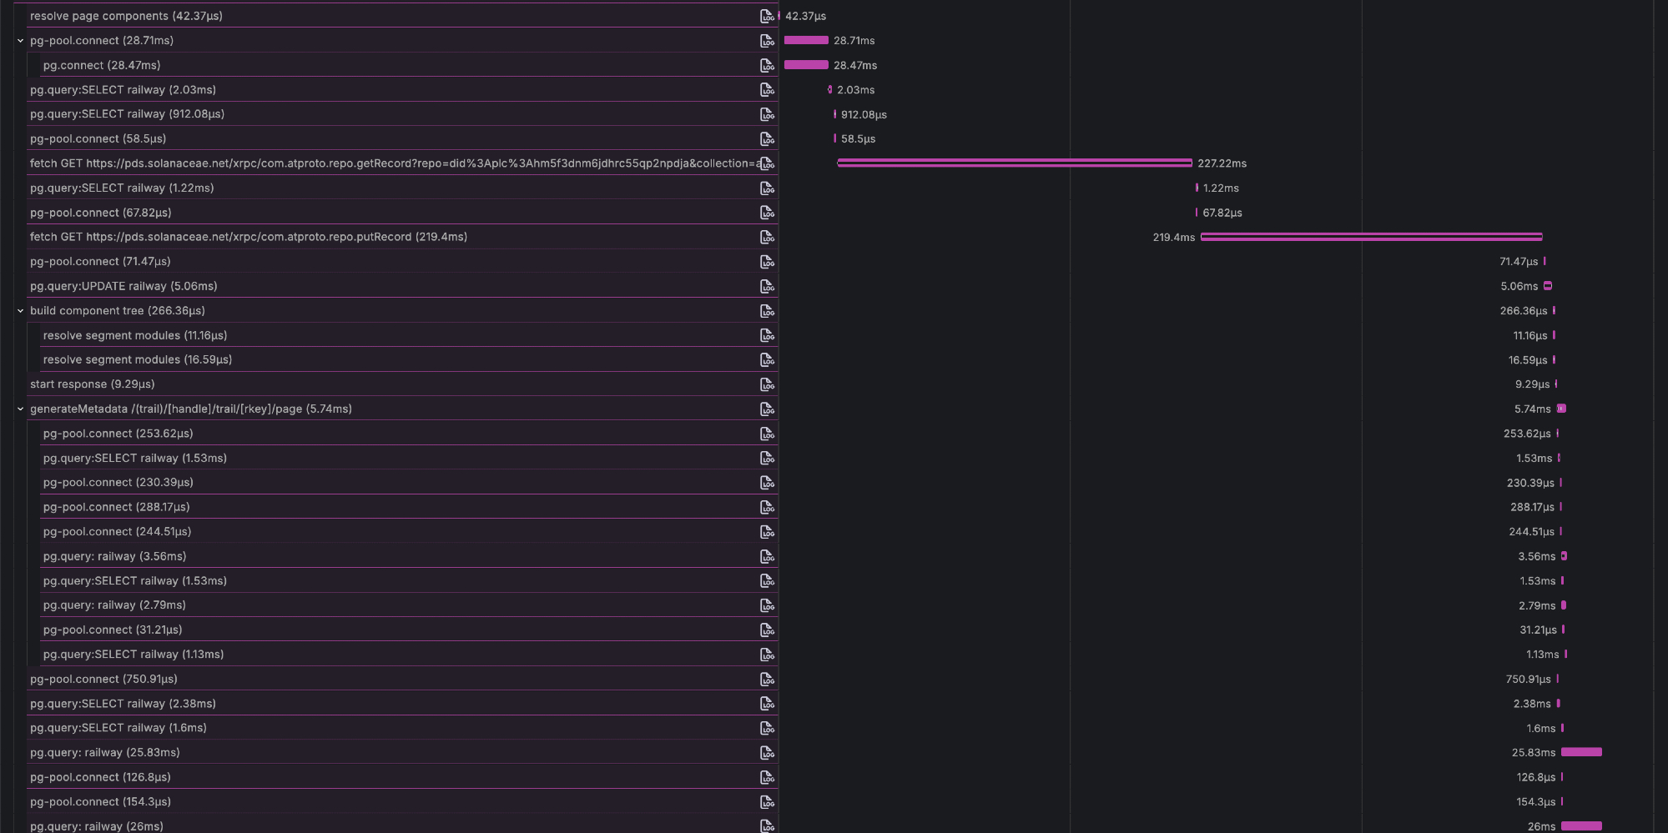Open logs icon for pg.connect (28.47ms) span

pos(767,65)
